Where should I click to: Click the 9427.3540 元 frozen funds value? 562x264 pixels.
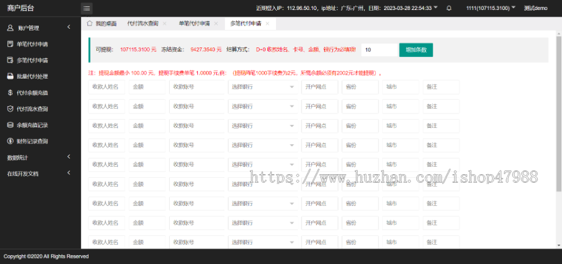tap(206, 50)
